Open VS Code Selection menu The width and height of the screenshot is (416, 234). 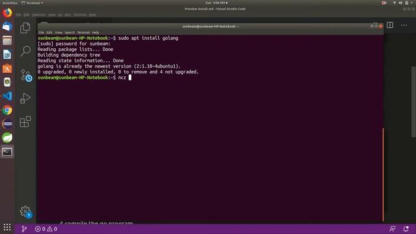point(39,14)
